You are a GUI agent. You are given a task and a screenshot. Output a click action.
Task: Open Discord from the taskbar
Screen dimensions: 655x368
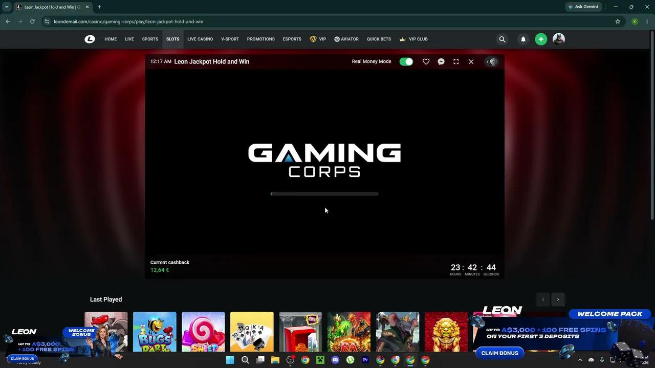click(x=335, y=360)
